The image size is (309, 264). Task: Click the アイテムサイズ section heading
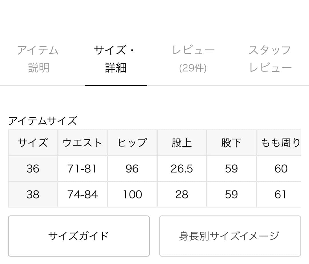coord(43,120)
